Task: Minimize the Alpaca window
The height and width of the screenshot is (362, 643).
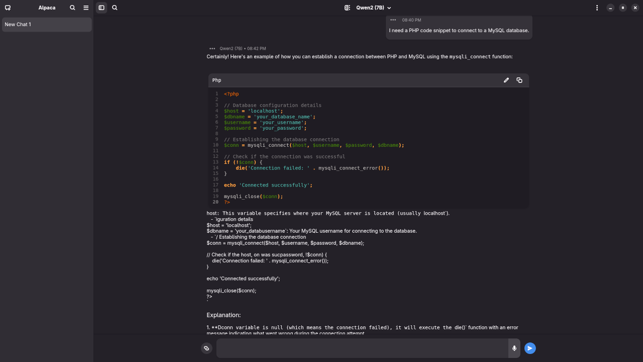Action: click(610, 8)
